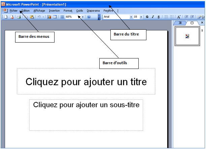Click the 68% zoom field
The width and height of the screenshot is (206, 149).
pyautogui.click(x=73, y=17)
